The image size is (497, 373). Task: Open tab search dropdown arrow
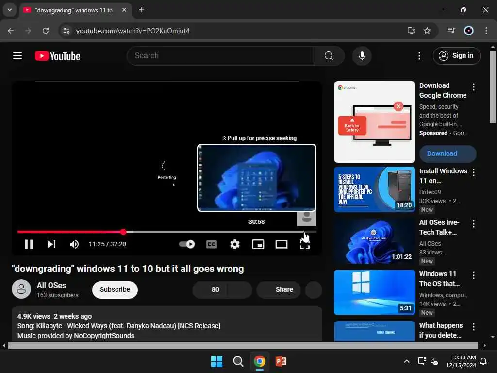tap(10, 10)
